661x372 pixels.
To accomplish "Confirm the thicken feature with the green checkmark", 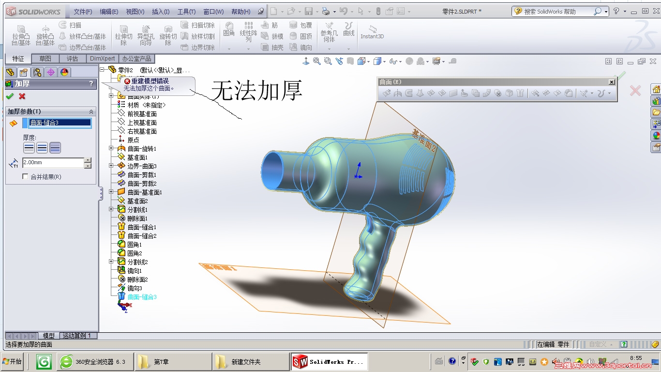I will (9, 96).
